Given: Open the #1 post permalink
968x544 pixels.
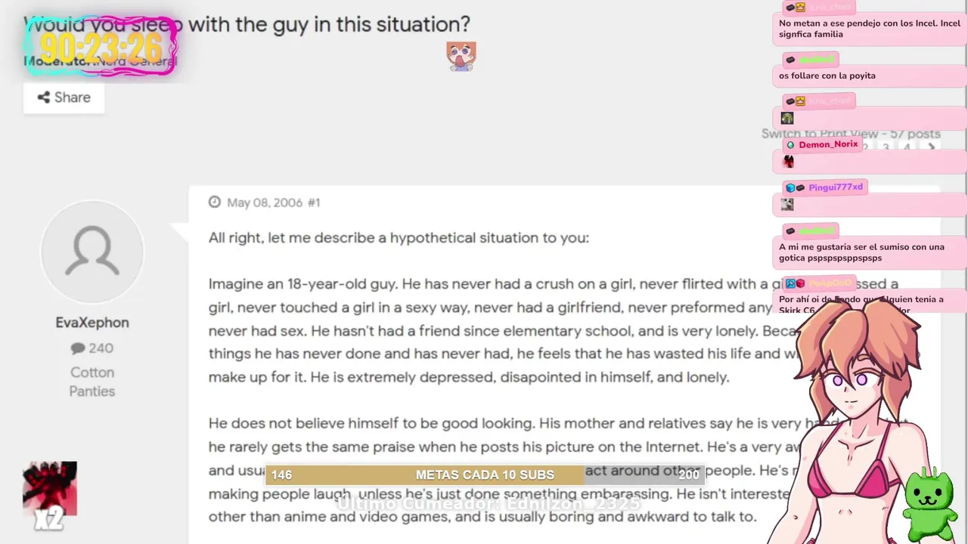Looking at the screenshot, I should (x=314, y=202).
